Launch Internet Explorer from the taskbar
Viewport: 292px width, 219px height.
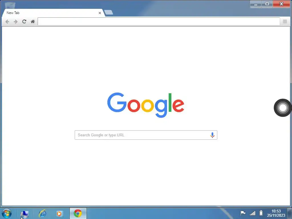coord(42,213)
